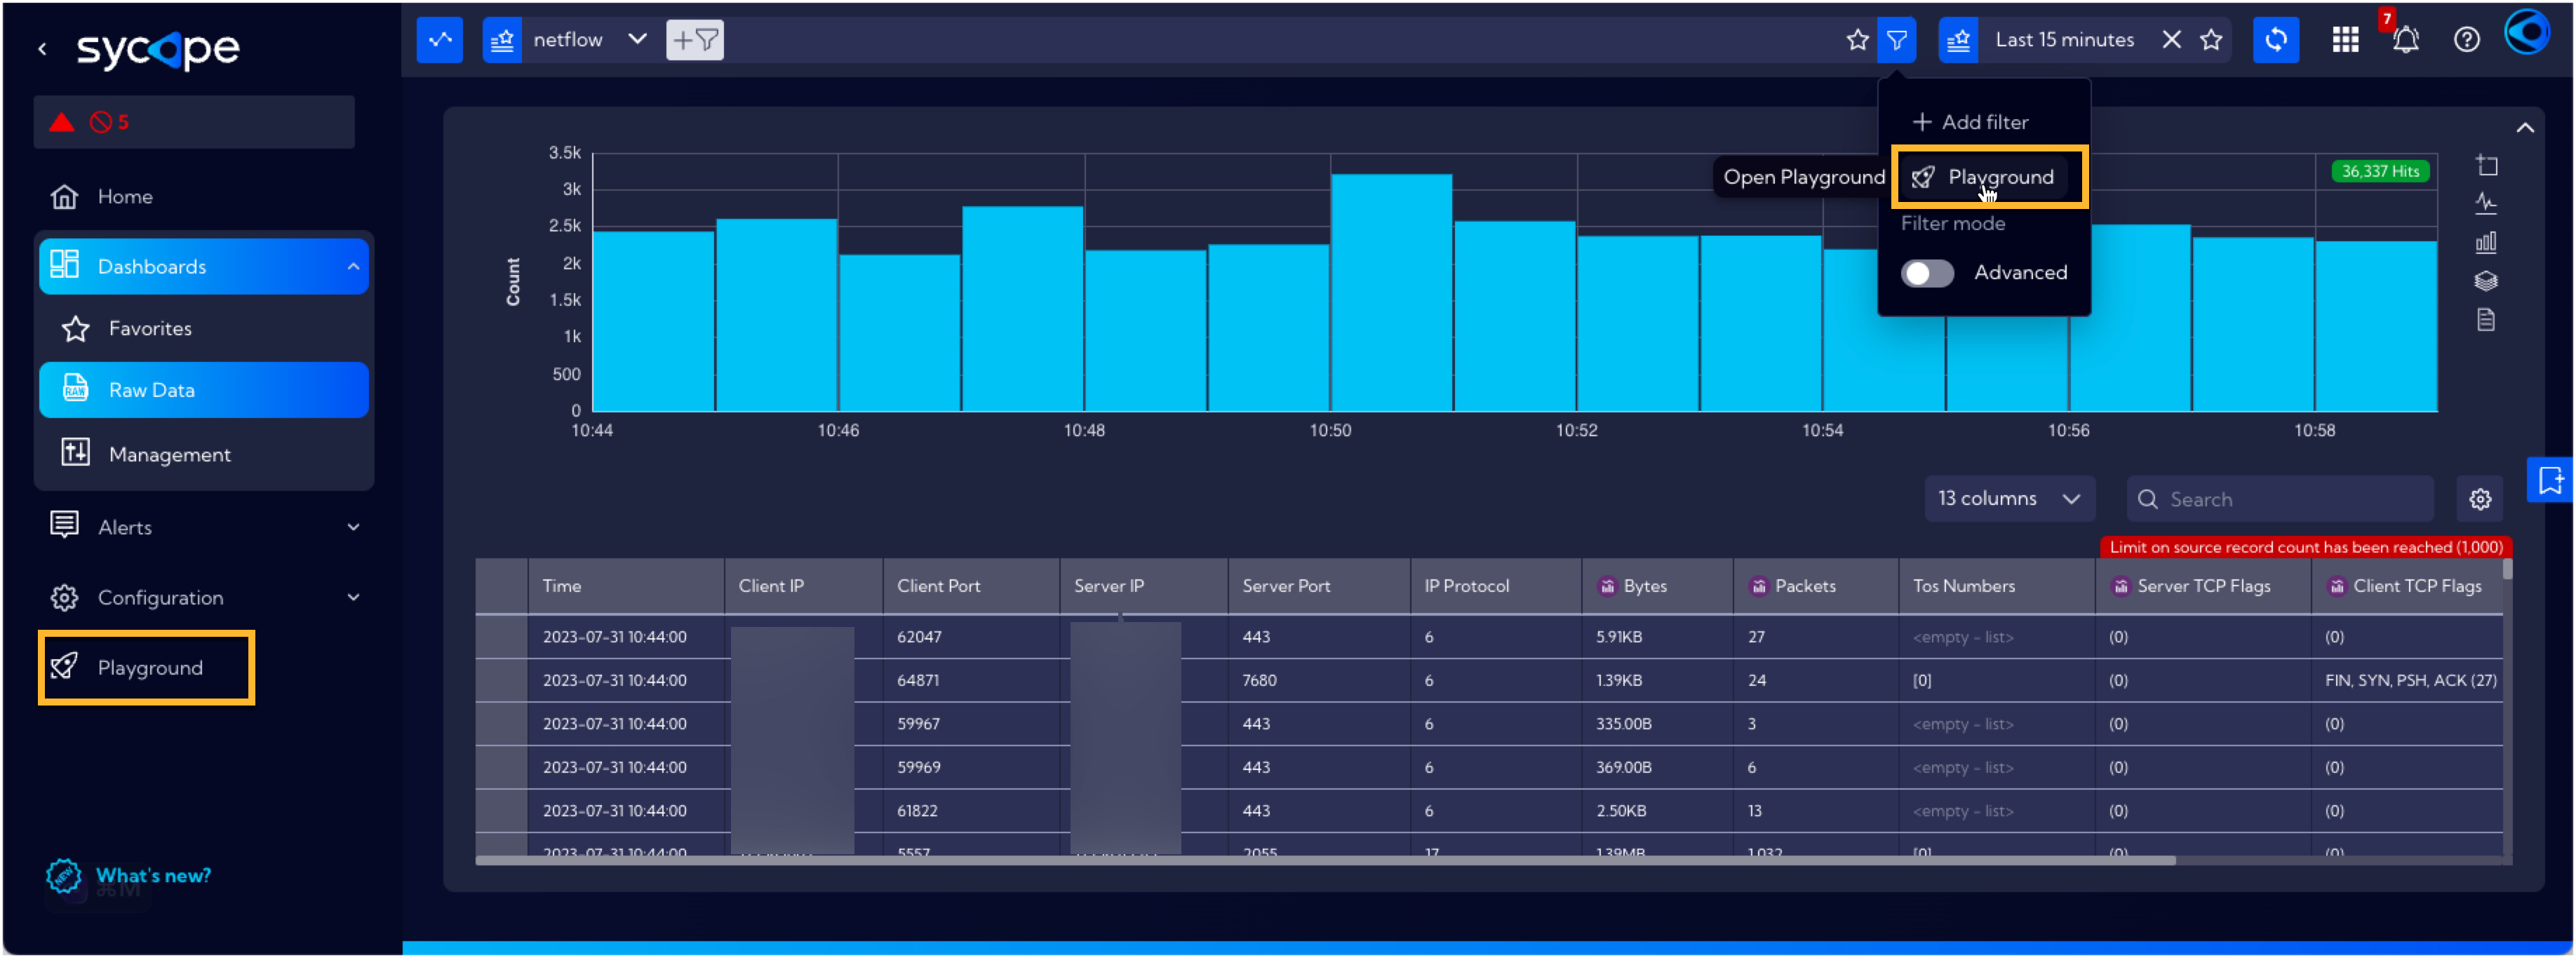Image resolution: width=2576 pixels, height=958 pixels.
Task: Click the record limit reached warning
Action: tap(2306, 547)
